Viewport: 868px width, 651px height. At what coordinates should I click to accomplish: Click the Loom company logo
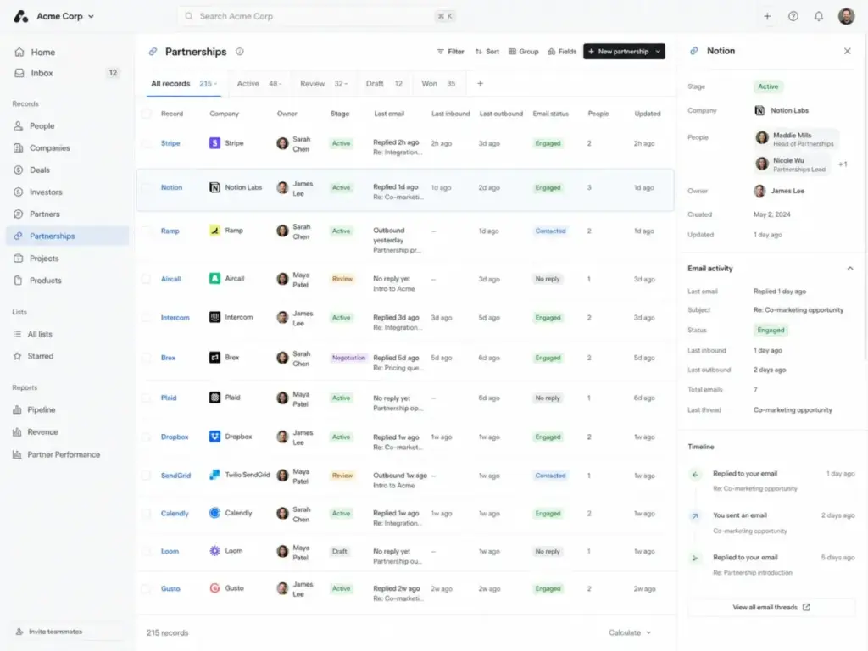(214, 551)
